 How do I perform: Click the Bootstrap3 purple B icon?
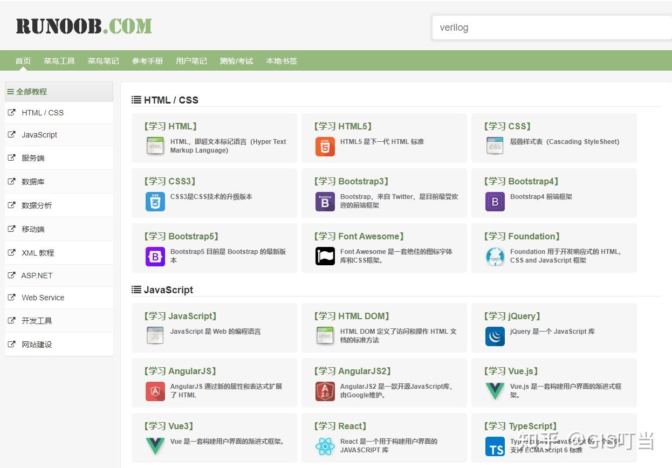(x=325, y=201)
